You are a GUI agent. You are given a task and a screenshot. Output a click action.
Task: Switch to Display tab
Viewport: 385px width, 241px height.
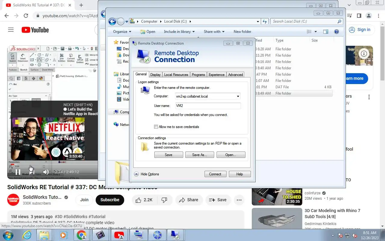click(156, 75)
